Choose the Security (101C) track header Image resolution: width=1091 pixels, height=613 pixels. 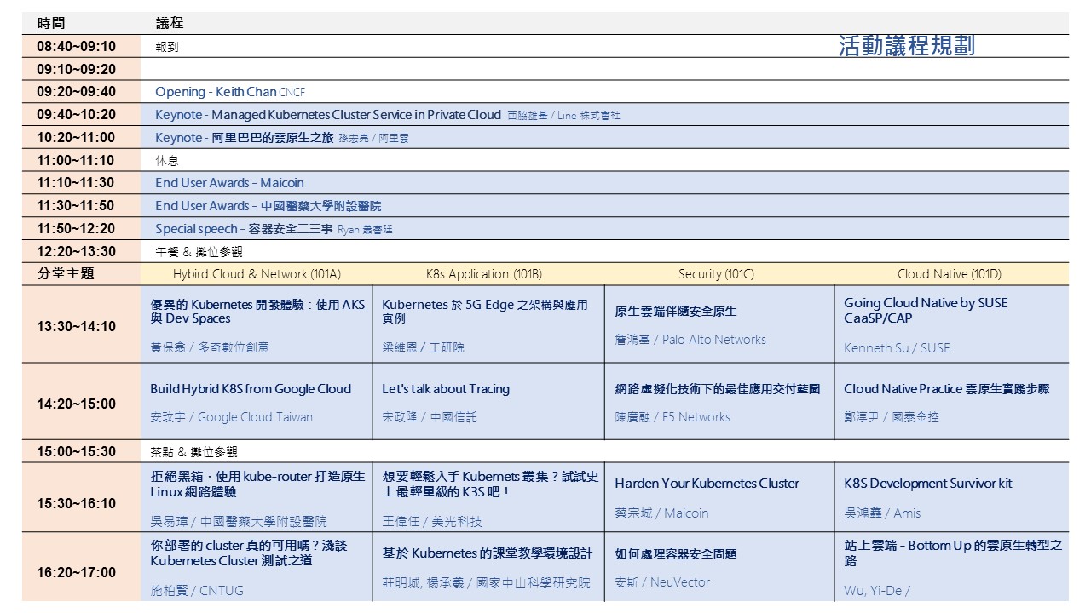[x=716, y=274]
